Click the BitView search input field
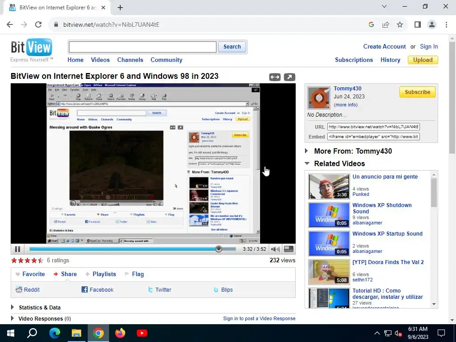The width and height of the screenshot is (456, 342). [142, 47]
